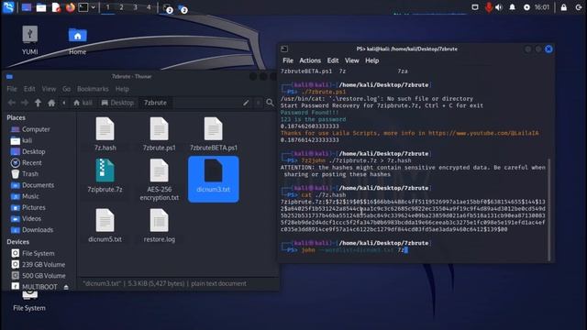Select the dicnum5.txt file
The width and height of the screenshot is (587, 330).
tap(105, 225)
